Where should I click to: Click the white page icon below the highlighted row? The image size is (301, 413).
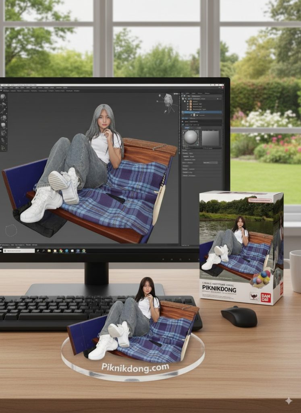[194, 115]
